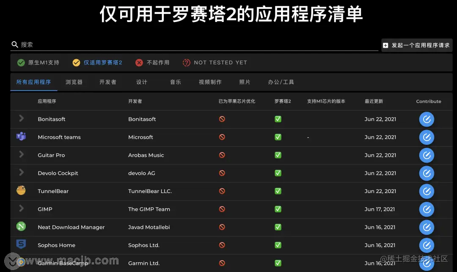Click the Contribute edit icon for Microsoft teams

coord(427,137)
